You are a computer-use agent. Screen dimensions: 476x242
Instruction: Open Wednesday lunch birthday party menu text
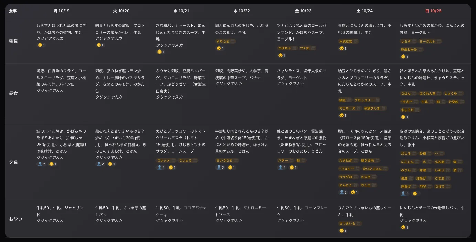181,81
